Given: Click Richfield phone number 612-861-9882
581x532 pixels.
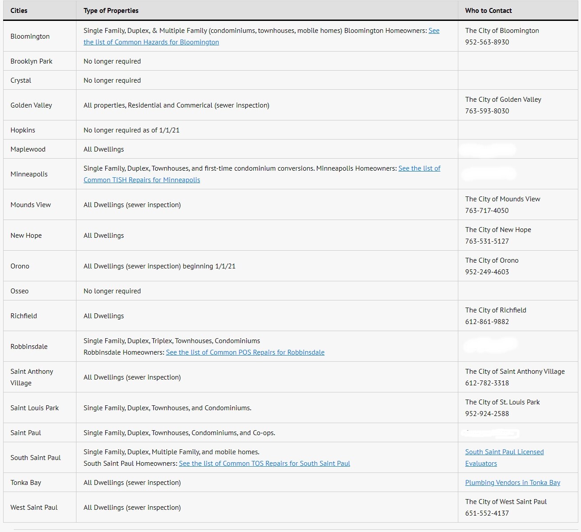Looking at the screenshot, I should 487,322.
